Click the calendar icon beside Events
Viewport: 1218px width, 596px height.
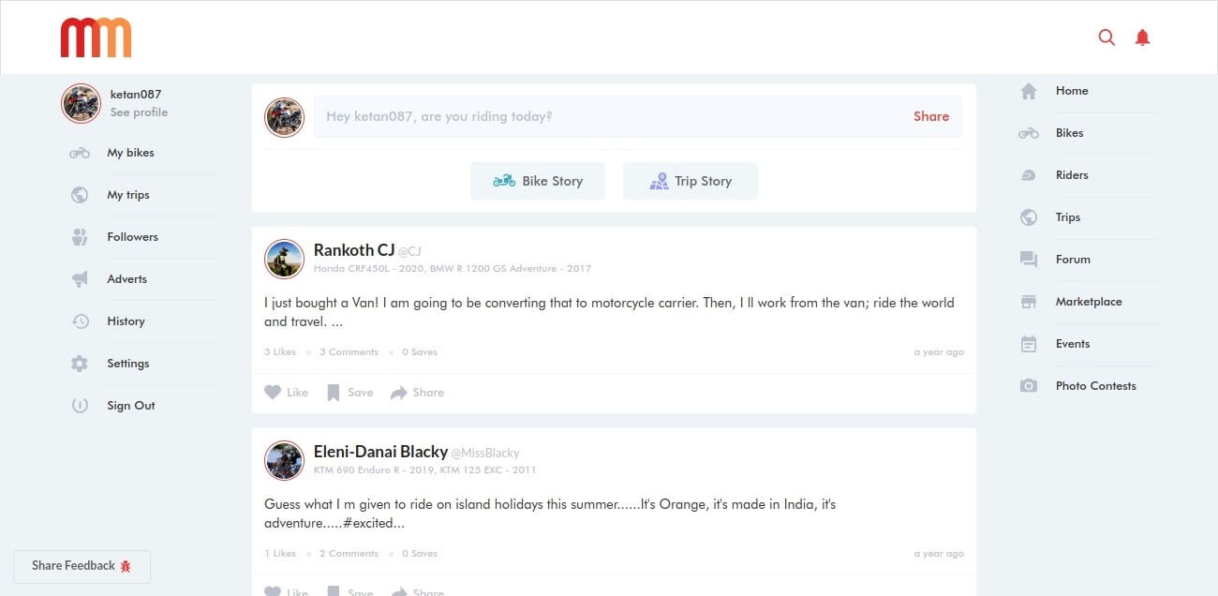[x=1029, y=344]
